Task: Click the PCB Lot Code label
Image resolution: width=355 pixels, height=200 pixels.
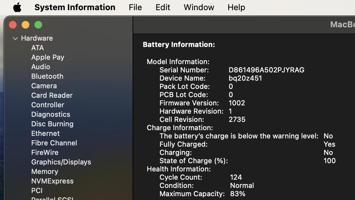Action: (184, 95)
